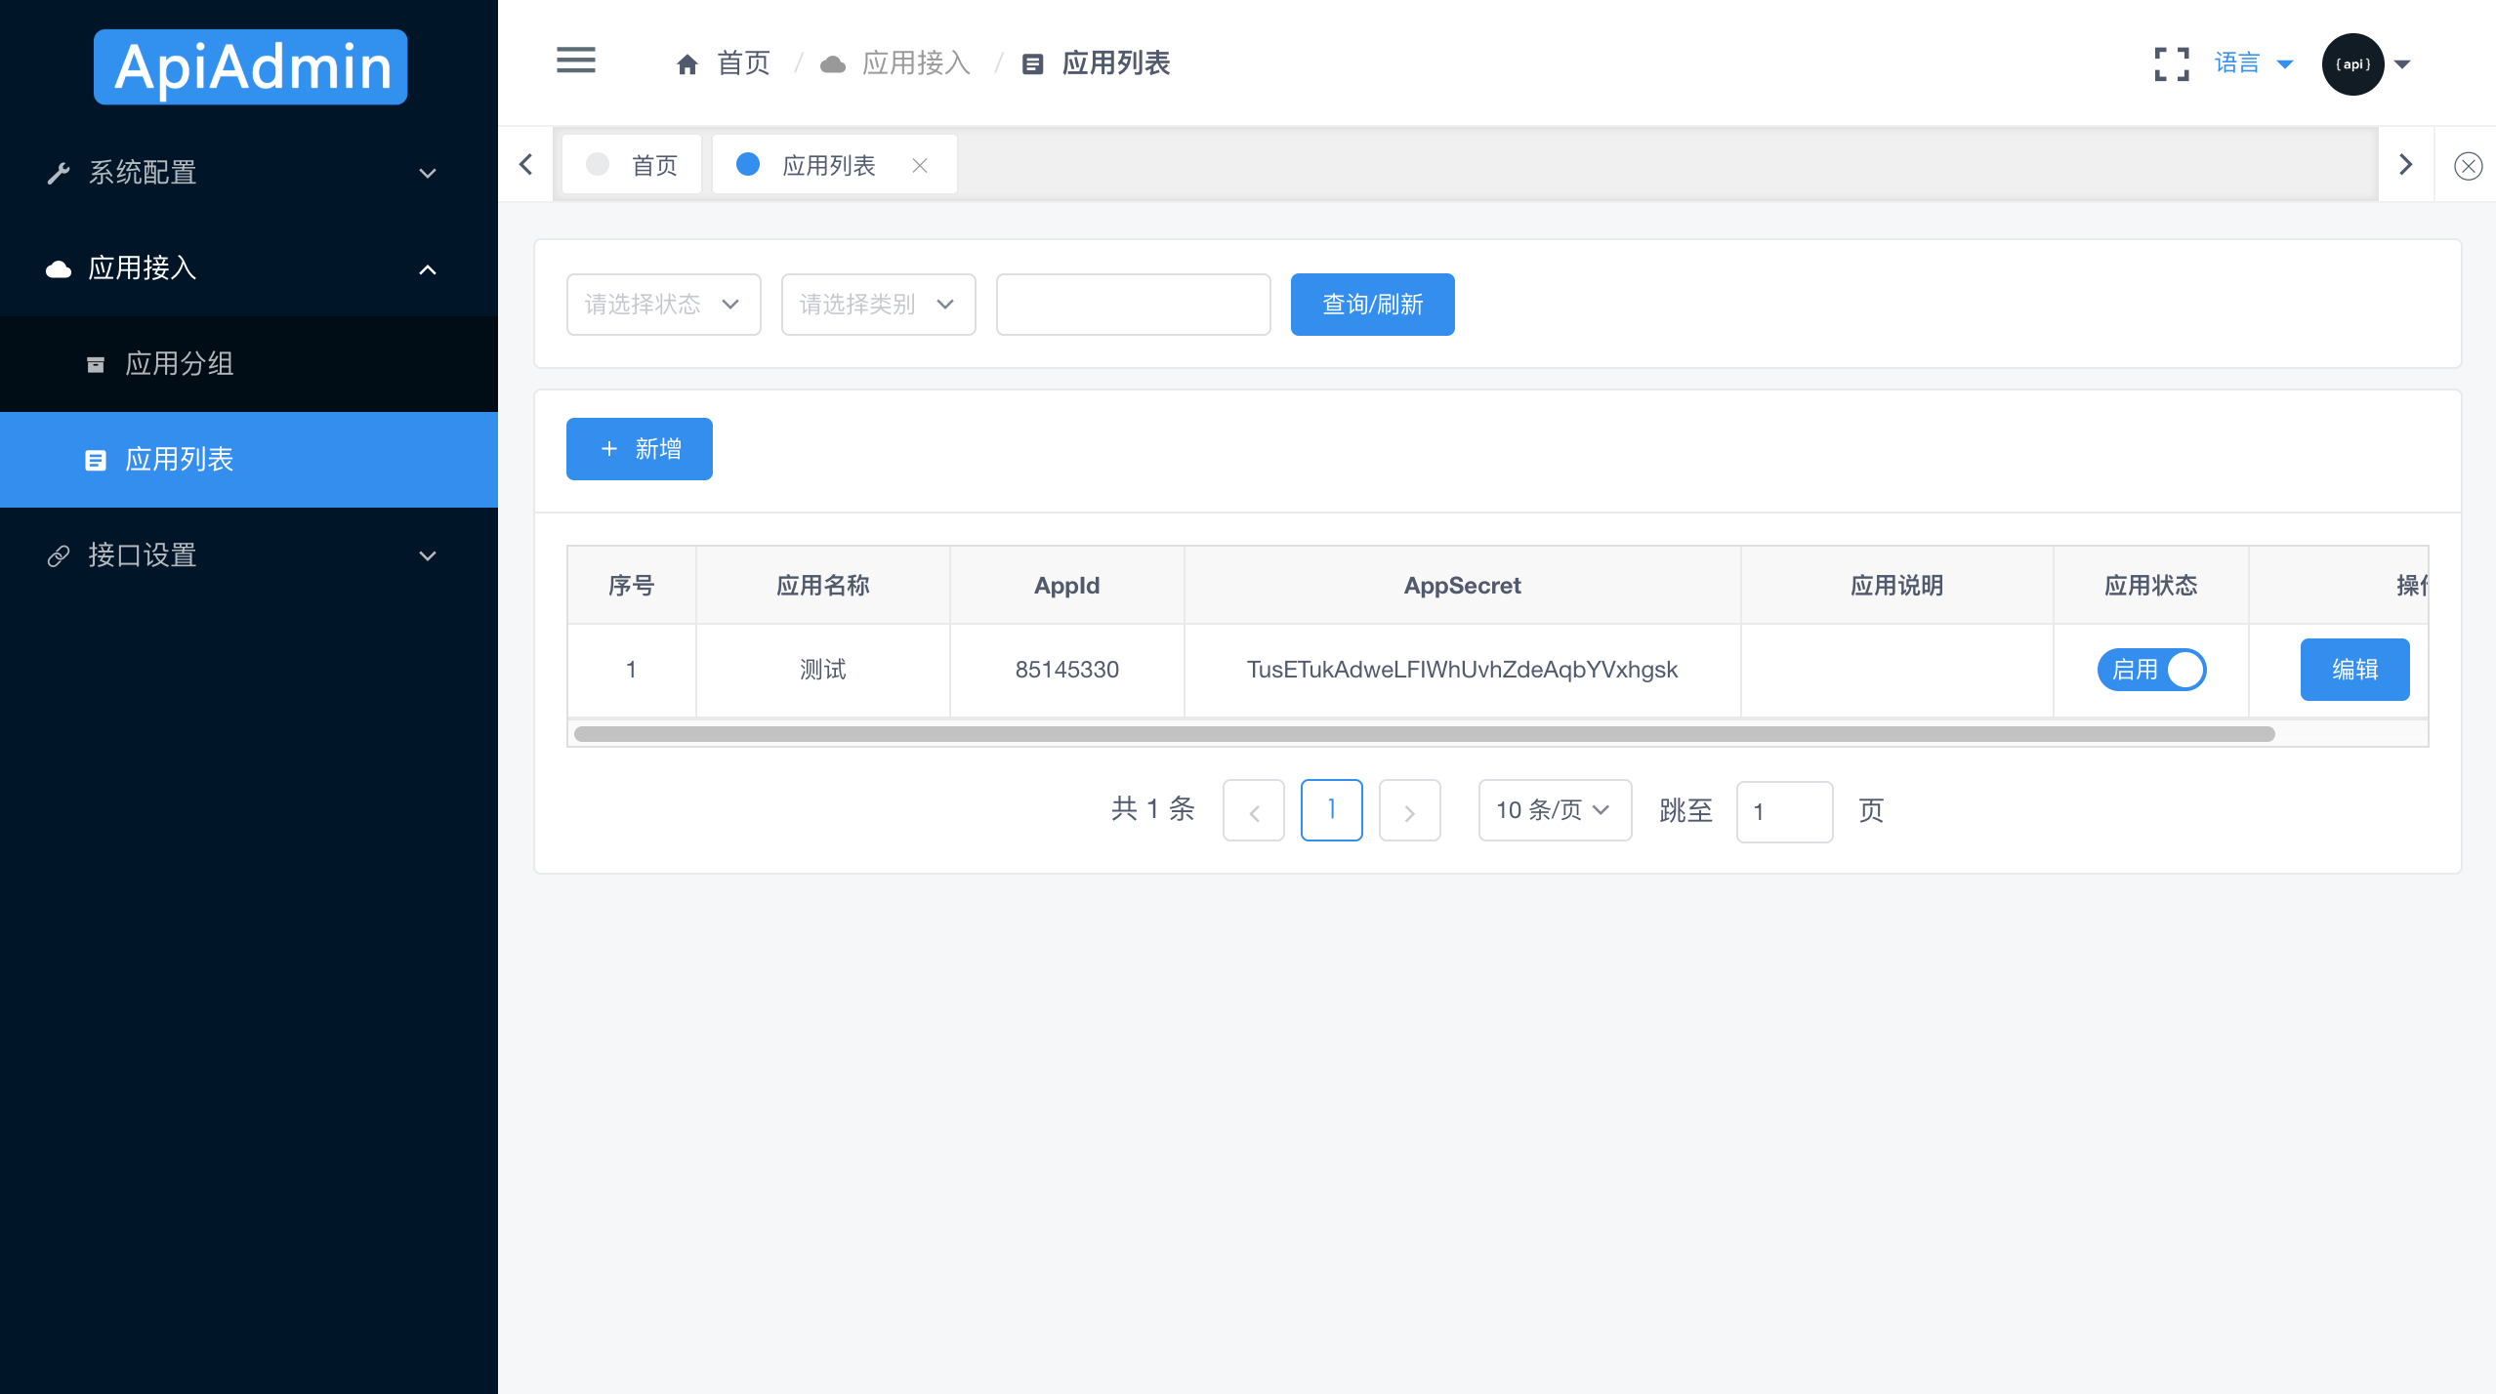This screenshot has width=2496, height=1394.
Task: Click the list icon beside 应用列表 breadcrumb
Action: click(1032, 64)
